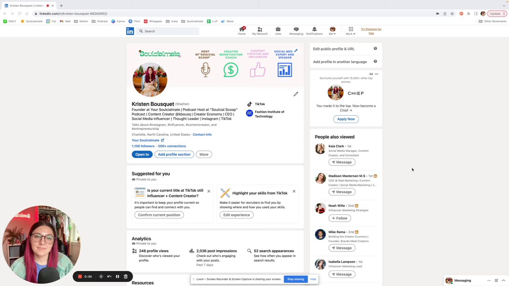Open the Canva bookmark
Screen dimensions: 509x286
pos(118,21)
